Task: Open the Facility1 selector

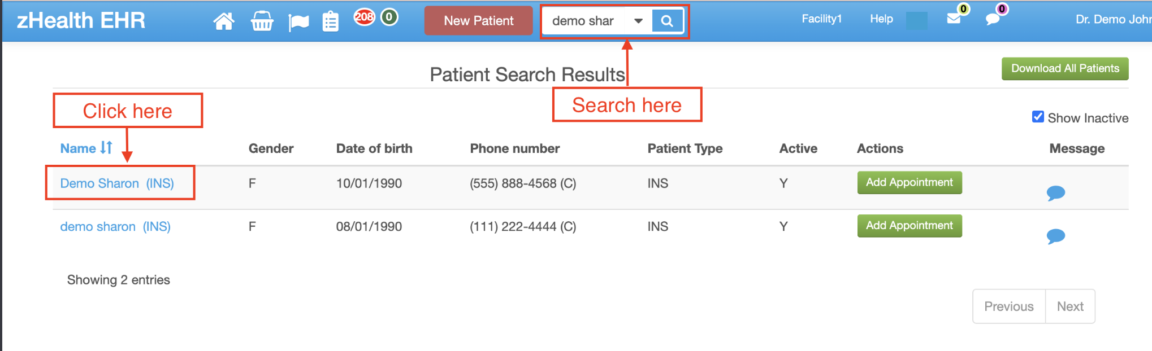Action: tap(821, 19)
